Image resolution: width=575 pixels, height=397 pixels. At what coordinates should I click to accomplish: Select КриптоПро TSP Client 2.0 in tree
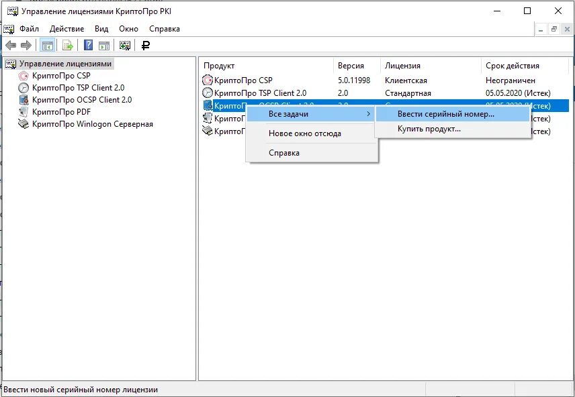(x=78, y=88)
